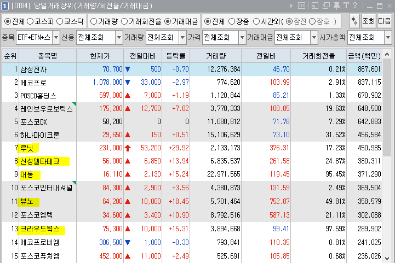Select the 포스코인터내셔널 stock name

(47, 188)
